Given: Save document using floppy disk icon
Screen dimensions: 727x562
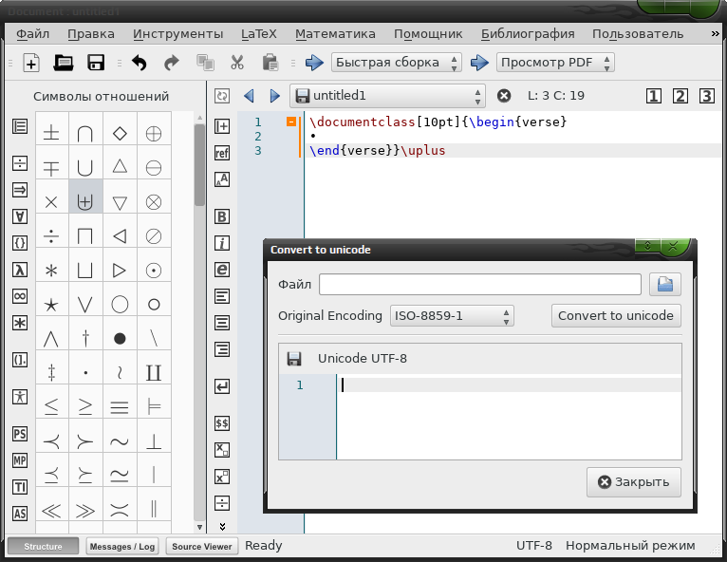Looking at the screenshot, I should point(96,63).
